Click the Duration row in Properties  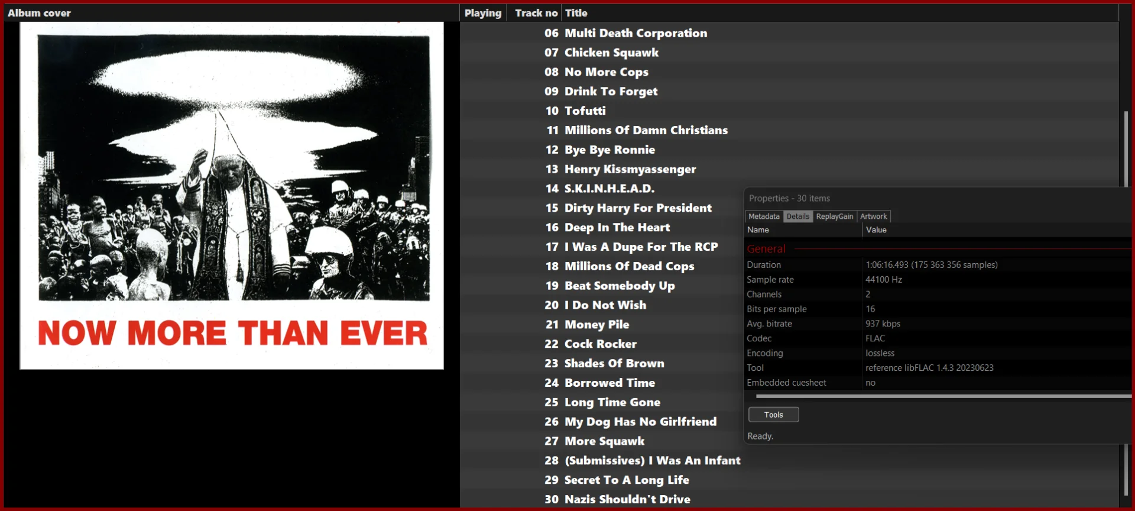pos(938,265)
